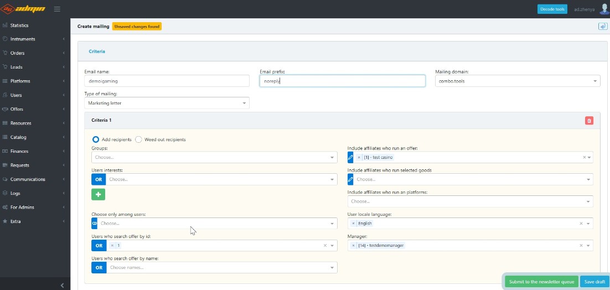Screen dimensions: 610x290
Task: Open the Groups dropdown
Action: (214, 157)
